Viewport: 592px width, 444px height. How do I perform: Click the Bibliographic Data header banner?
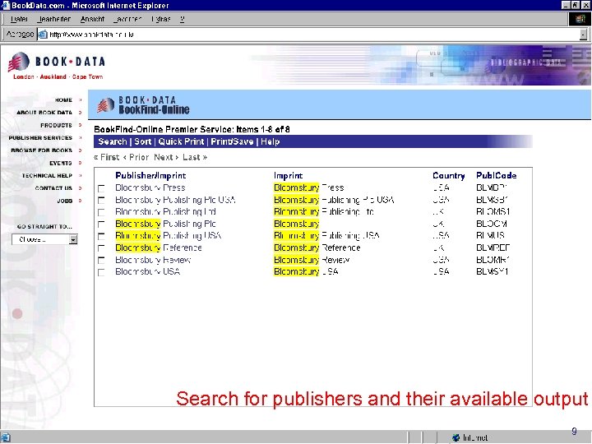[525, 62]
